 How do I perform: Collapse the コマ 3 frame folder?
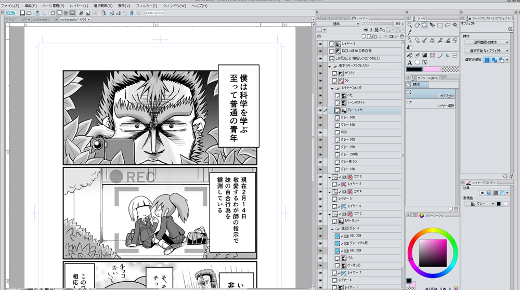(330, 177)
